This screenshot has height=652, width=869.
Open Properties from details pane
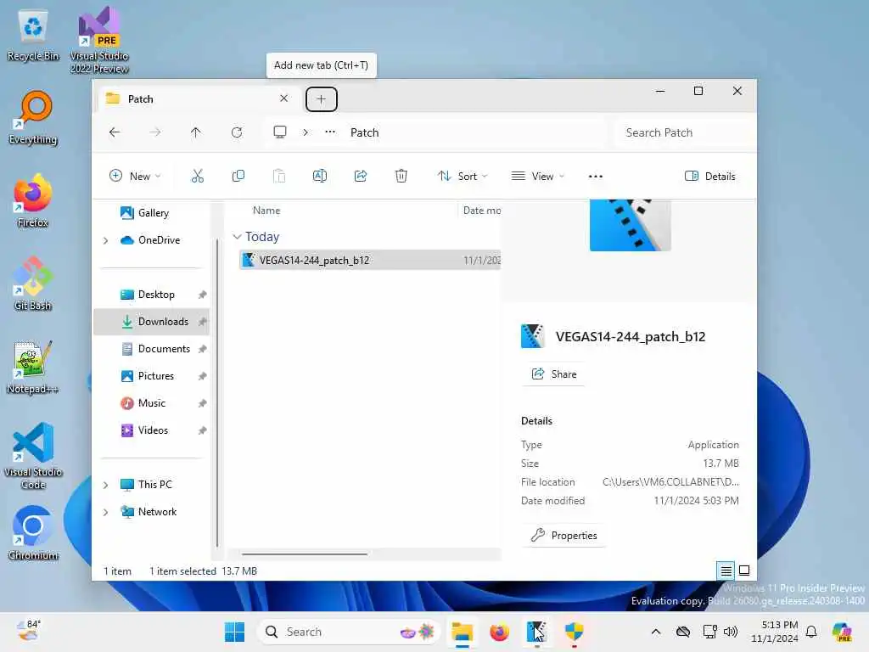point(563,536)
